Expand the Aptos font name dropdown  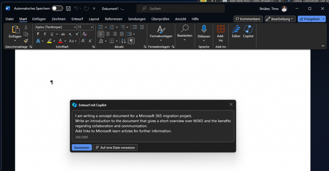[75, 27]
